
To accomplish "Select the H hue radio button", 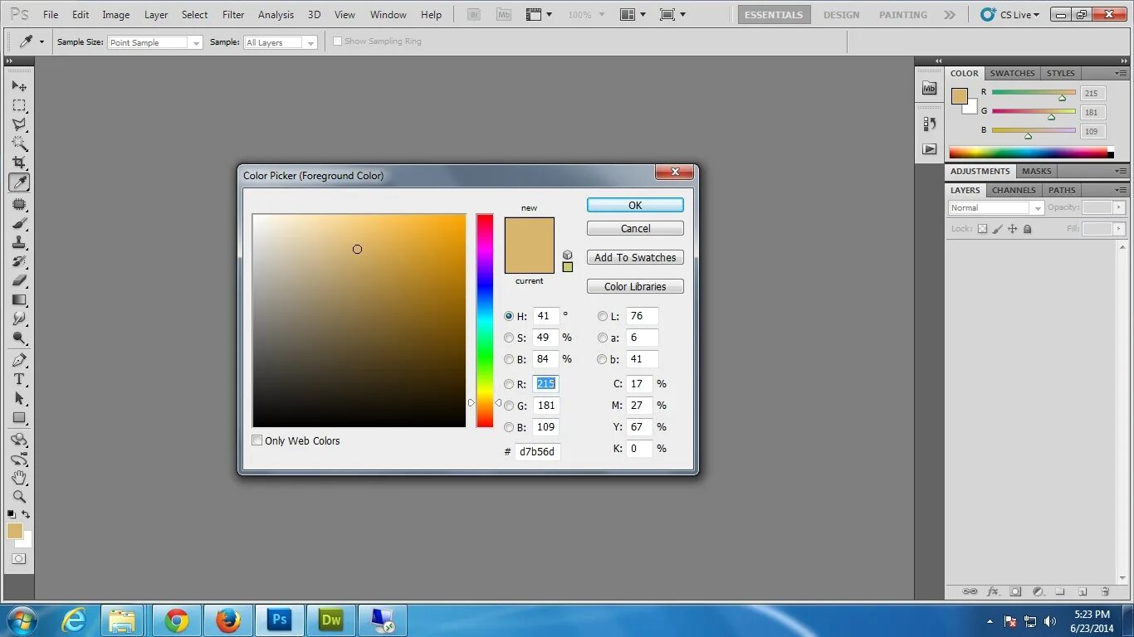I will click(x=509, y=316).
